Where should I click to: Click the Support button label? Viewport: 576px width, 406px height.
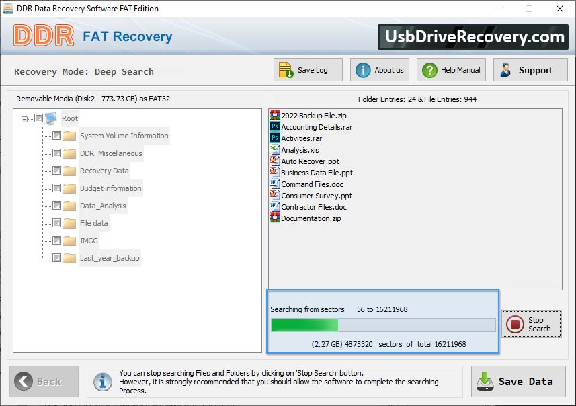[535, 70]
